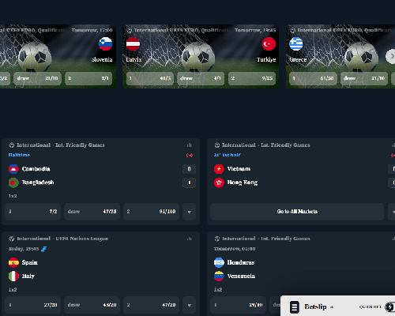Click the Spain flag icon
Image resolution: width=395 pixels, height=316 pixels.
(13, 262)
